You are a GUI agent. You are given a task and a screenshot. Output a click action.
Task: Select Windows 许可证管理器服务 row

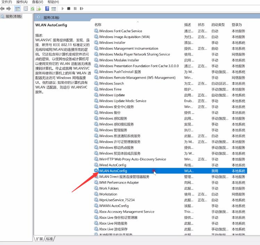170,142
